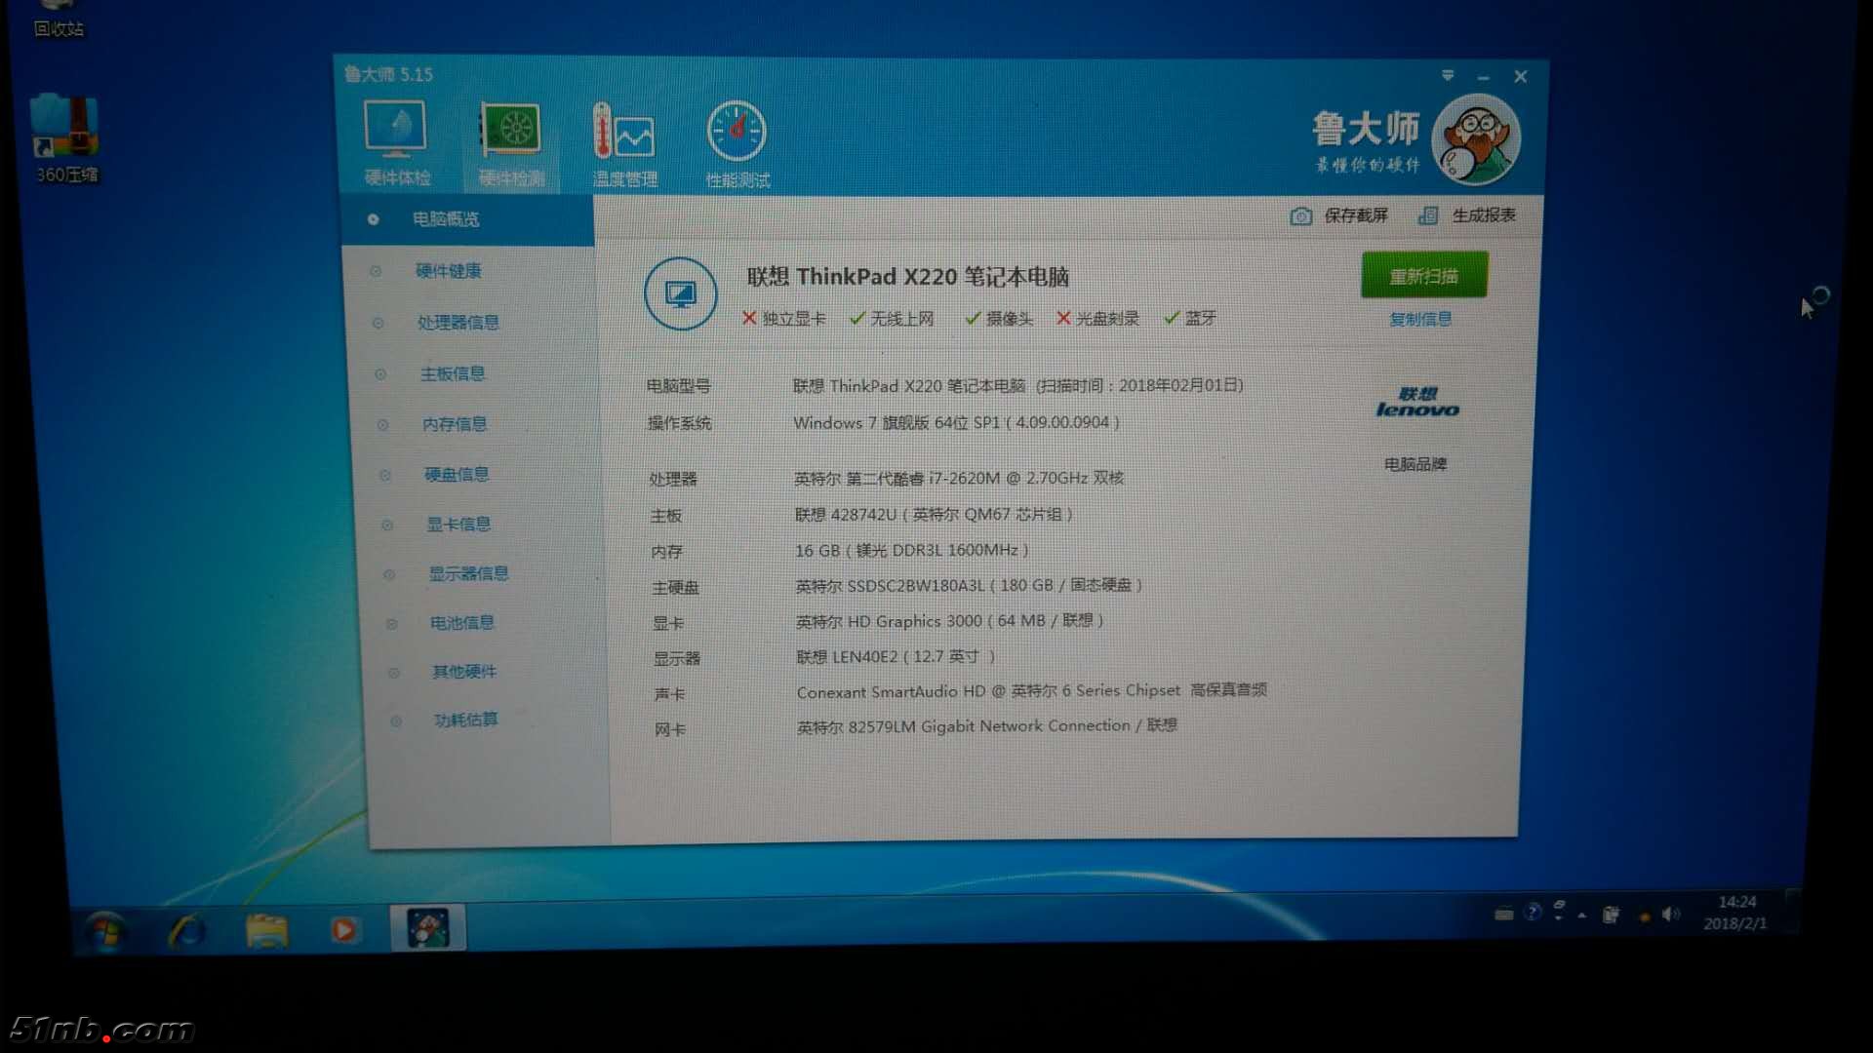Open 硬件健康 sidebar item
The height and width of the screenshot is (1053, 1873).
pyautogui.click(x=448, y=271)
